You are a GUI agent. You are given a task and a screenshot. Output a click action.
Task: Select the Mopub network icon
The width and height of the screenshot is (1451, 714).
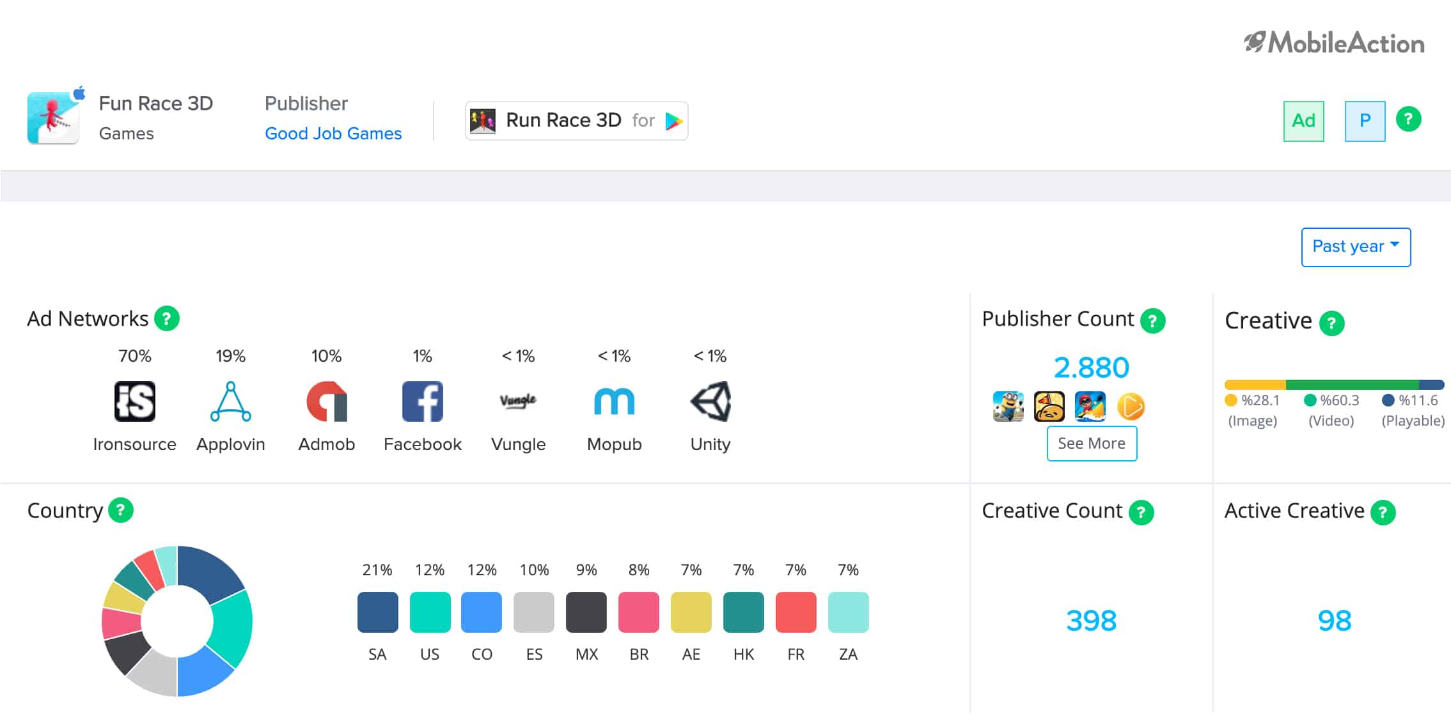tap(615, 401)
